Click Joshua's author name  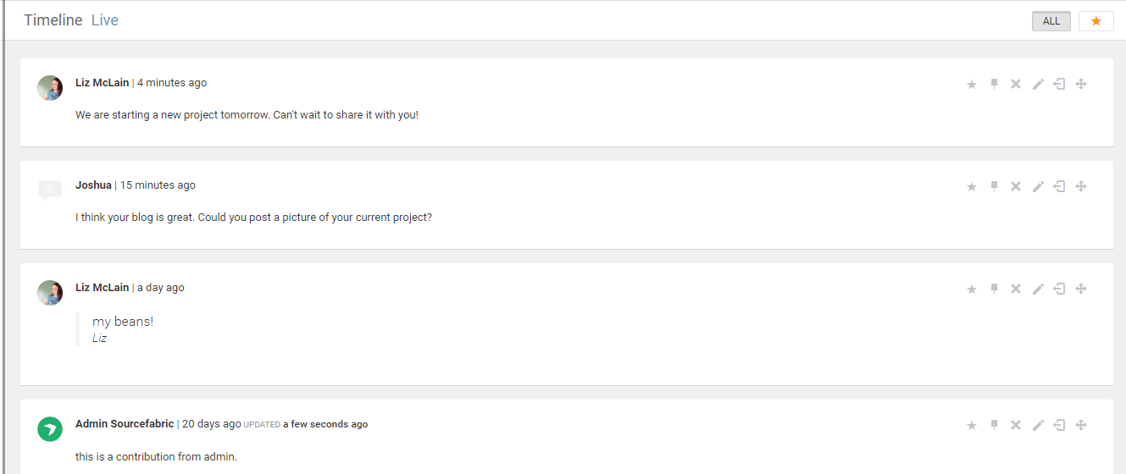(93, 185)
